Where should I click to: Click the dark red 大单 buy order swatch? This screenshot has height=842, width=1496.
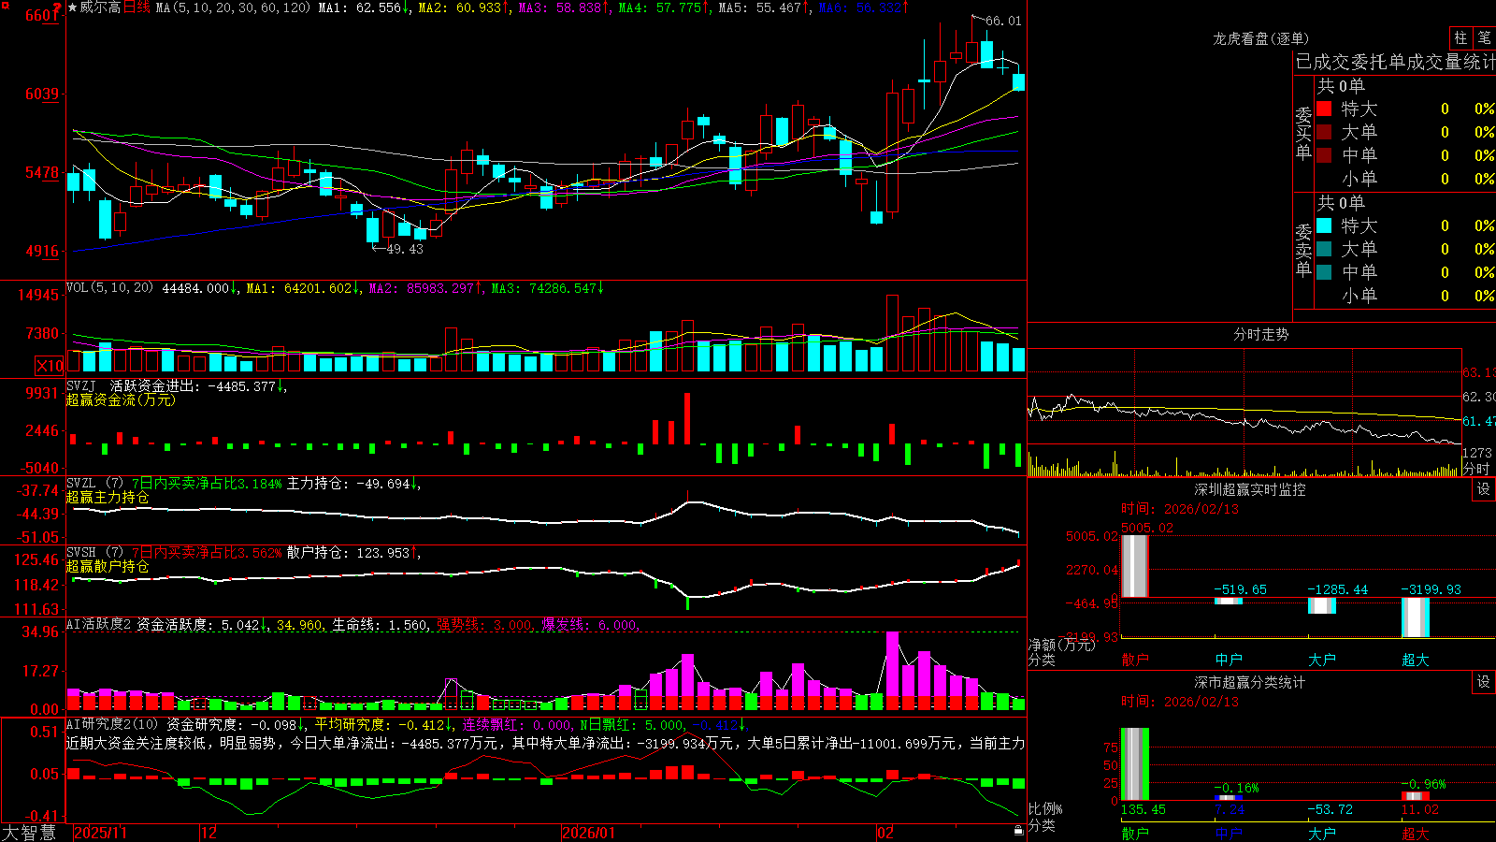click(x=1324, y=132)
